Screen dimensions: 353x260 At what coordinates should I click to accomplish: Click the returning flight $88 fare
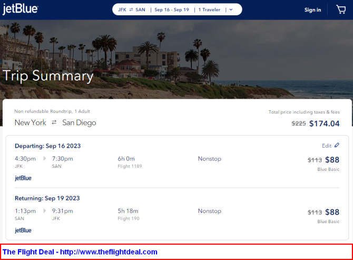332,212
